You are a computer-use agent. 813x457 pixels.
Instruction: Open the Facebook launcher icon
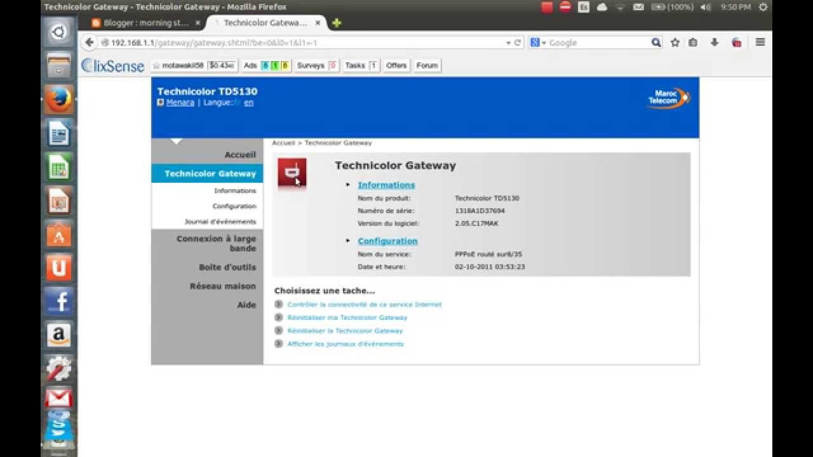coord(59,301)
